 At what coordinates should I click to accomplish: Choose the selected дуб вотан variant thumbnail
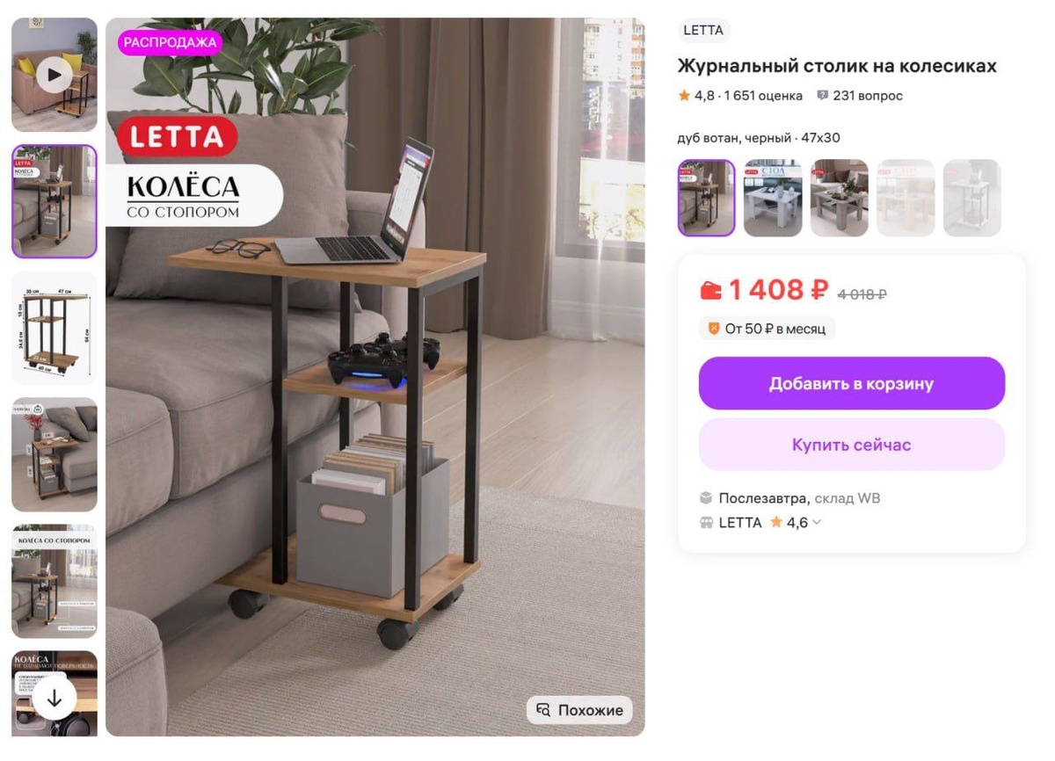(x=706, y=198)
